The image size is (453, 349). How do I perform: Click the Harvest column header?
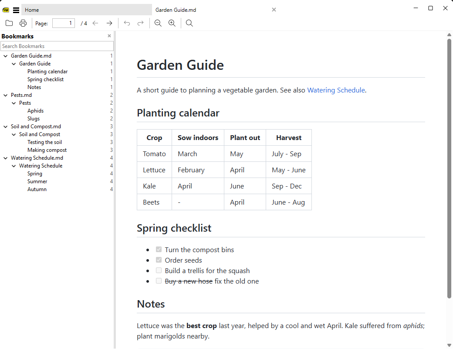point(289,138)
